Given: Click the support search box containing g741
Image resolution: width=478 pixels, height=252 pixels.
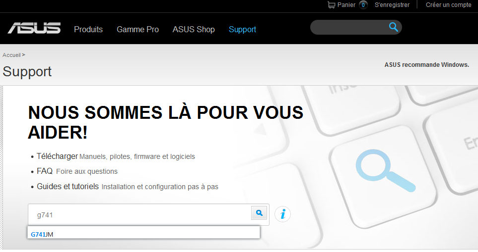Looking at the screenshot, I should coord(139,215).
